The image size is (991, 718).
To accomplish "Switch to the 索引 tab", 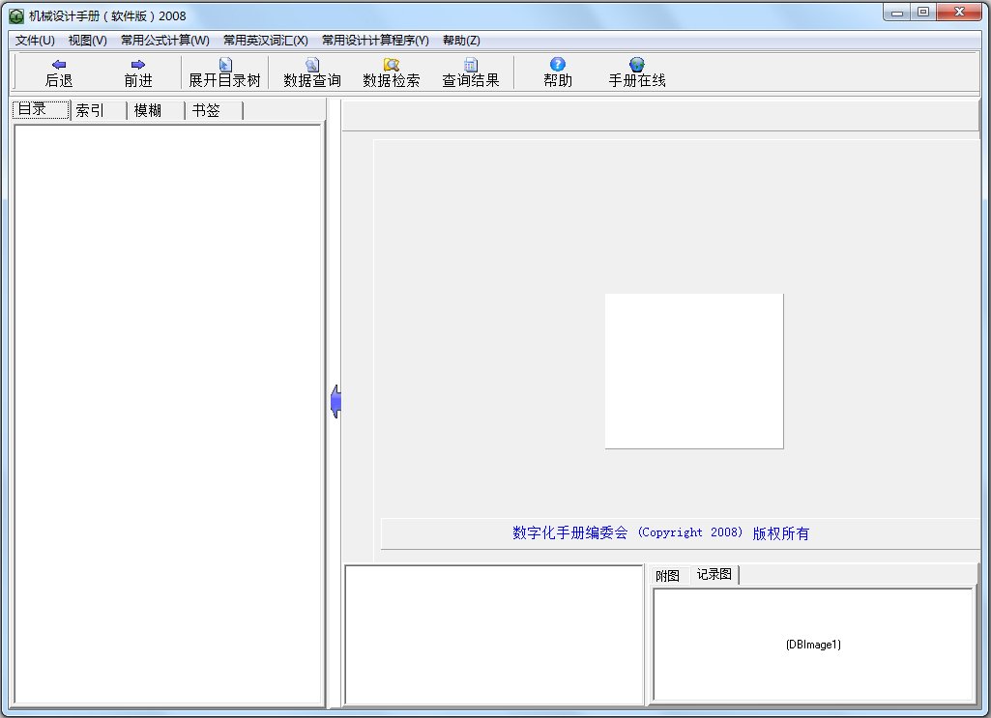I will [99, 110].
